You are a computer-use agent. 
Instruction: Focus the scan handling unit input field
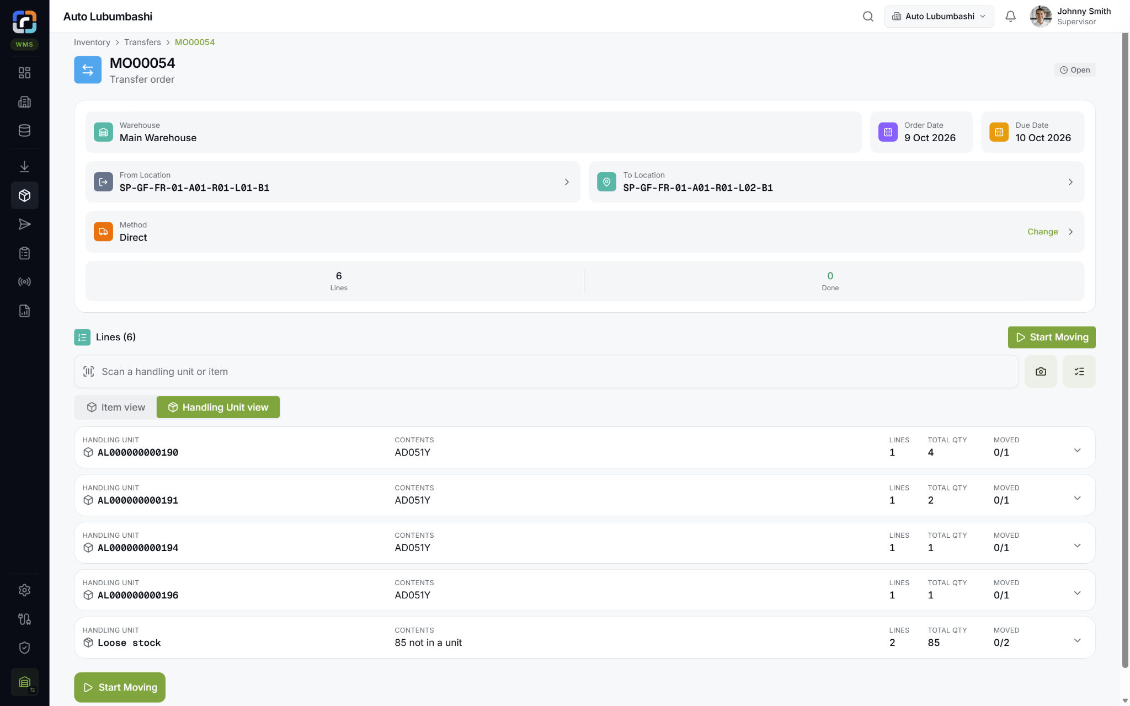pos(546,372)
